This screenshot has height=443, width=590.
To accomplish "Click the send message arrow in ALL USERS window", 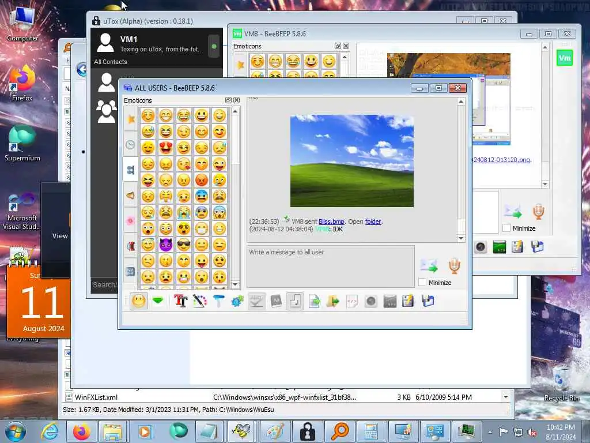I will click(429, 265).
